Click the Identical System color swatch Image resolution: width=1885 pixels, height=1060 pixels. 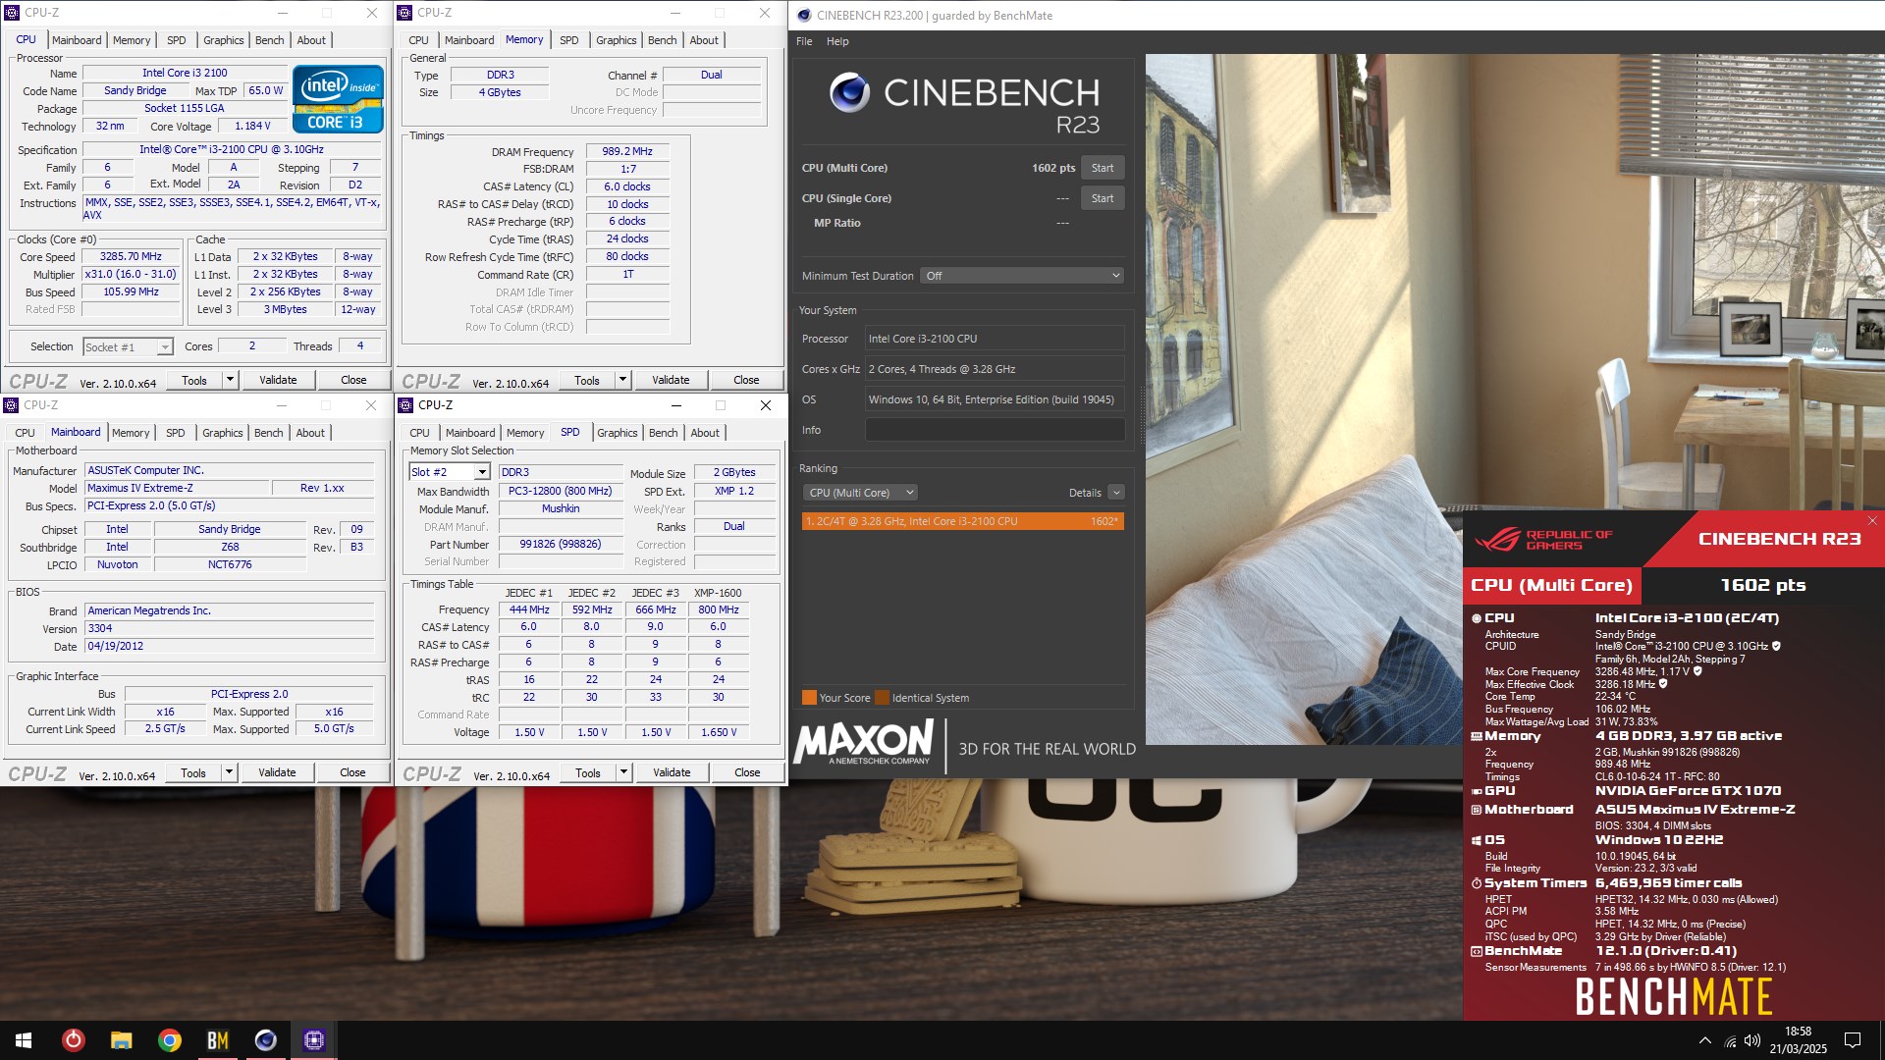pyautogui.click(x=882, y=698)
